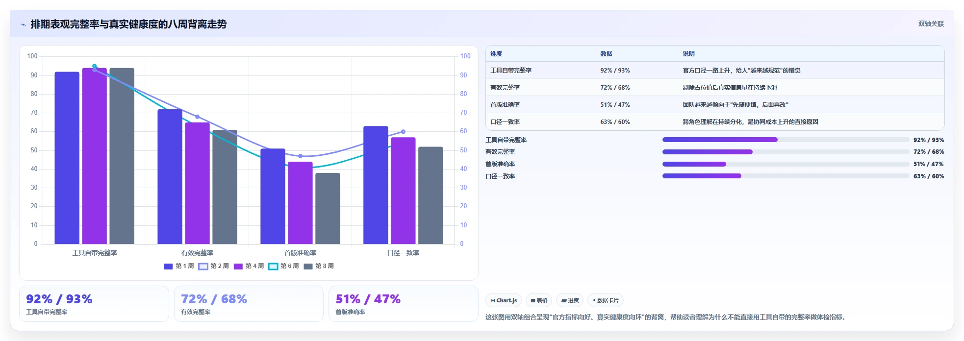Click the 第 8 周 bar for 有效完整率
Viewport: 964px width, 341px height.
click(225, 187)
